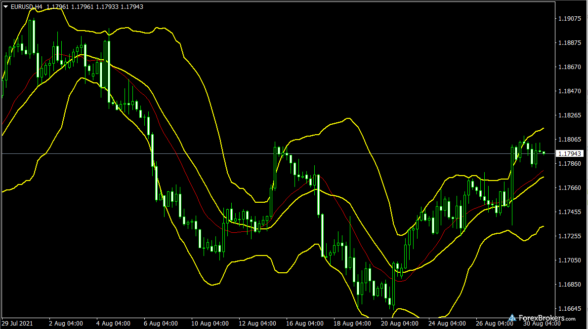The image size is (588, 329).
Task: Click the 1.17050 price axis label
Action: 569,260
